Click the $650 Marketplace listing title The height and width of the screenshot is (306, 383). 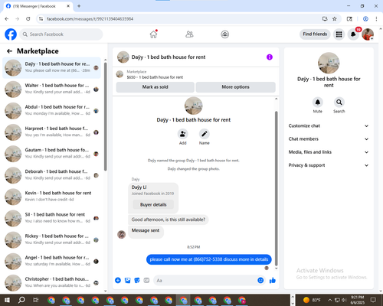155,77
